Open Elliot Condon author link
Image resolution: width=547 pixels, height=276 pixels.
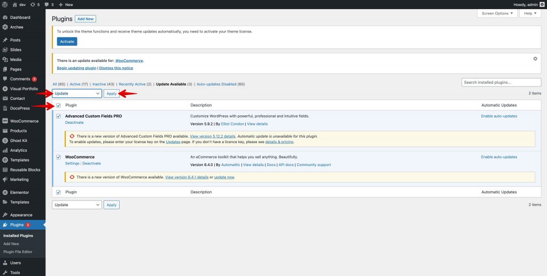[x=232, y=124]
